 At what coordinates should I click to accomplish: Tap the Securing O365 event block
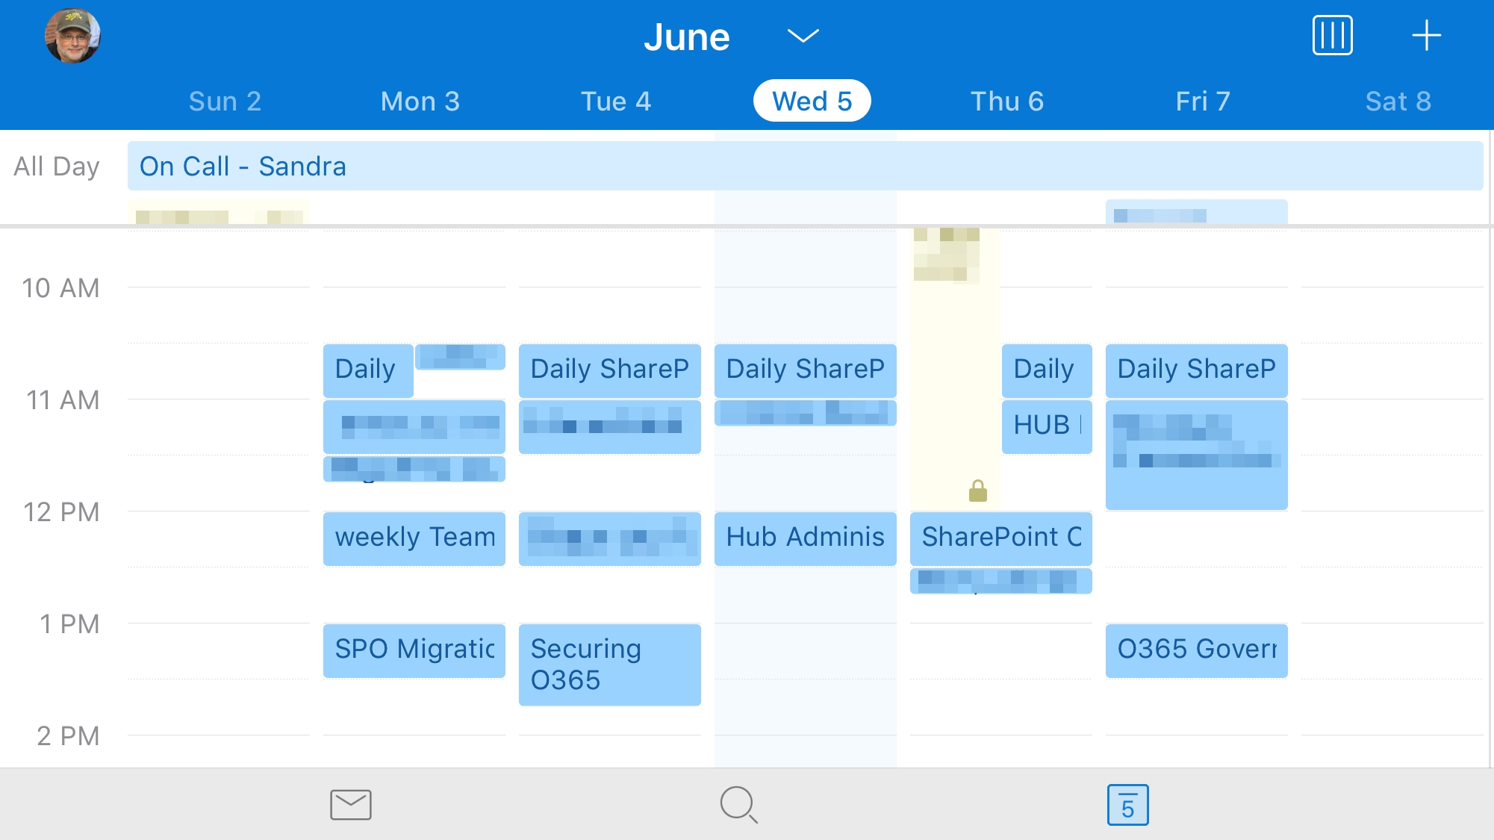coord(606,664)
